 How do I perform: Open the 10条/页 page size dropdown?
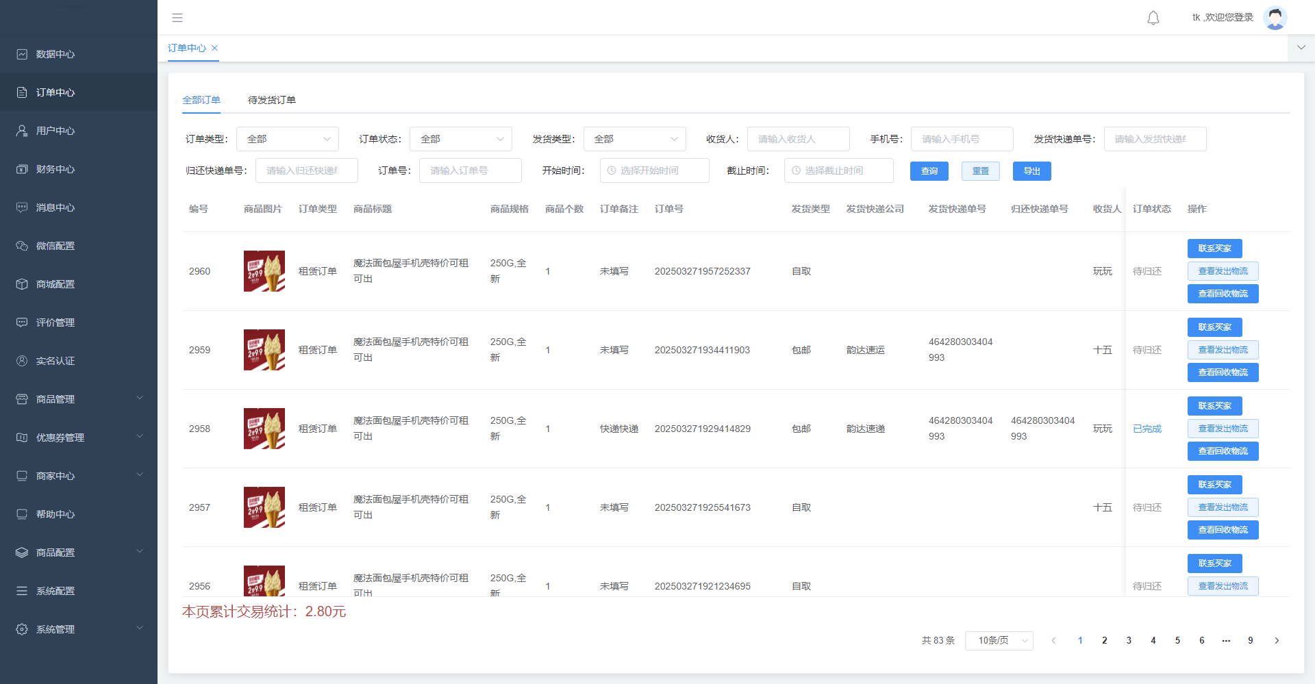(999, 641)
